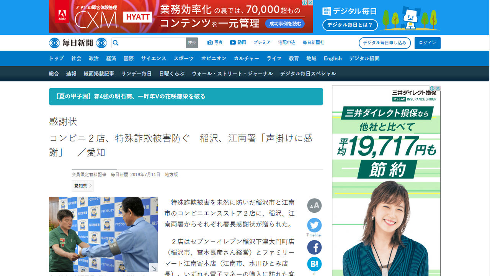Click the 検索 search button
This screenshot has width=490, height=276.
tap(192, 43)
